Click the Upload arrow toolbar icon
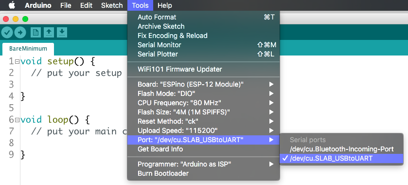This screenshot has width=408, height=185. [20, 32]
